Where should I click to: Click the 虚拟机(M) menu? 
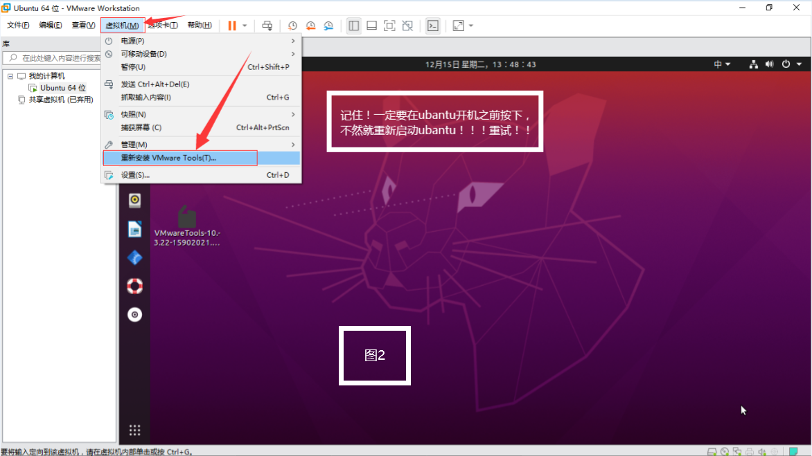122,25
